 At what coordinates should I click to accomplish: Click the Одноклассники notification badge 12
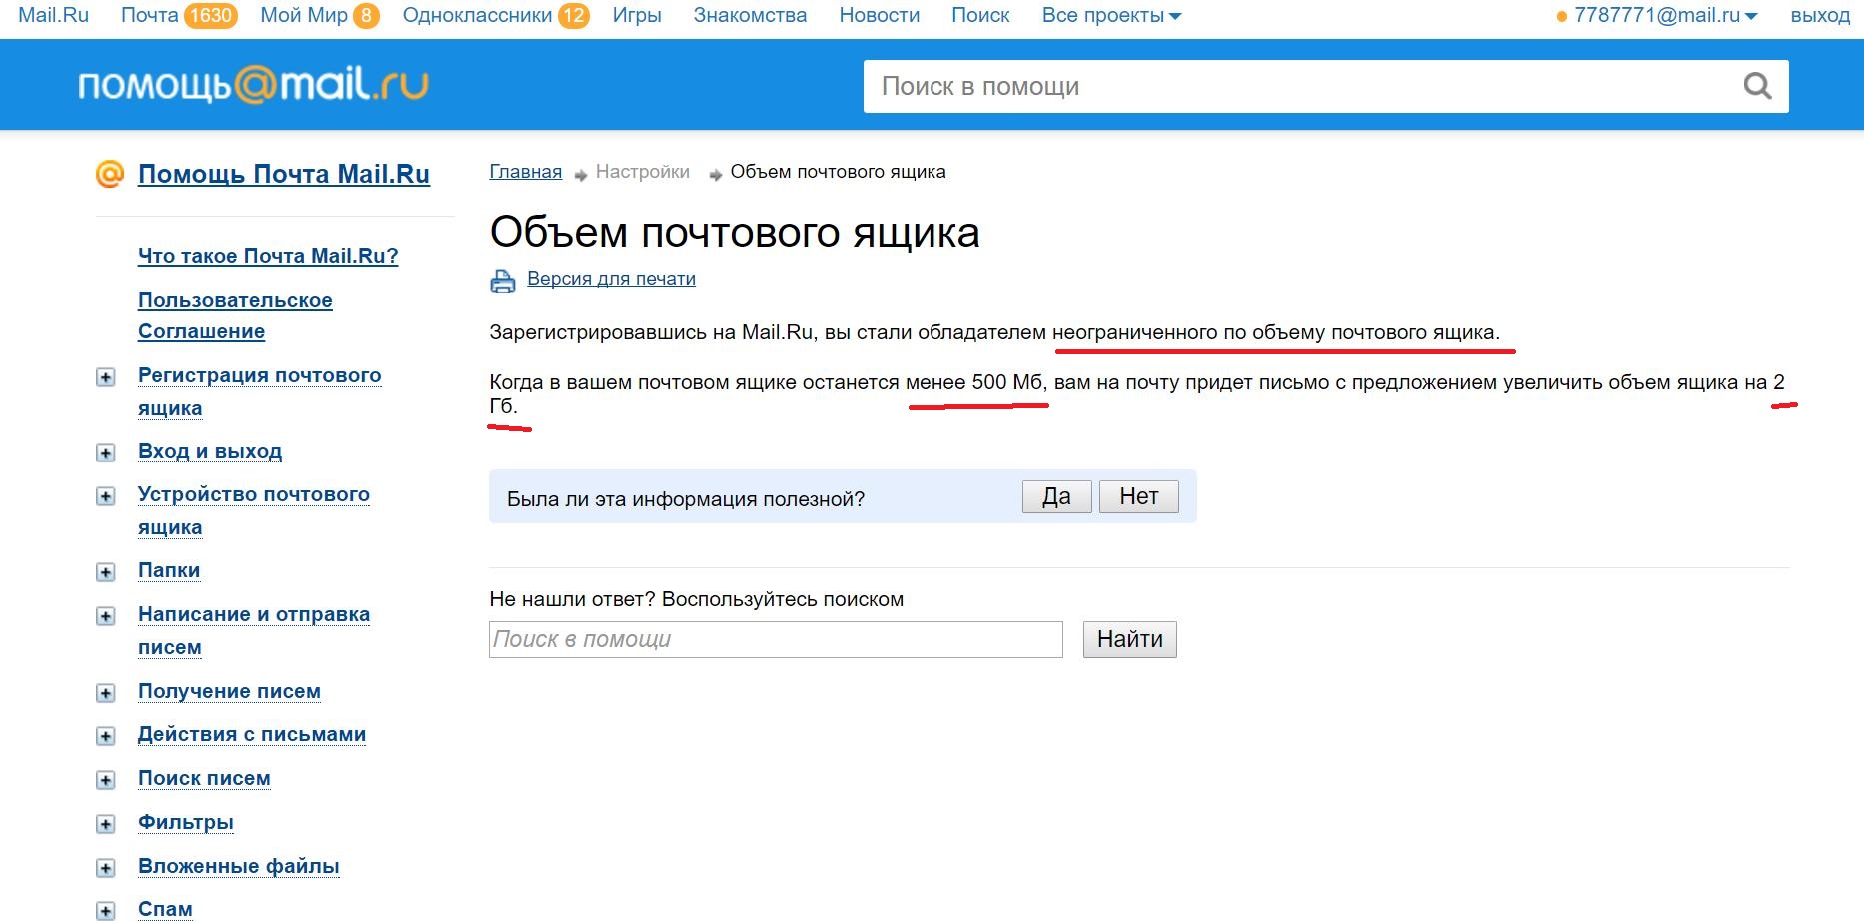coord(573,16)
